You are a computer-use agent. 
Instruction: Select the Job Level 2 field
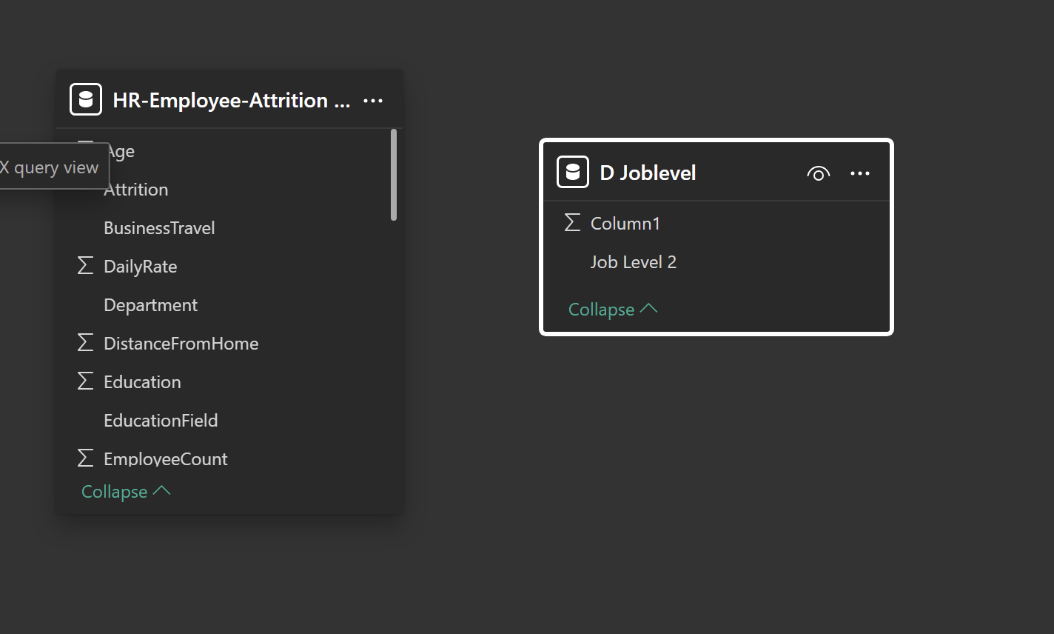click(x=633, y=262)
